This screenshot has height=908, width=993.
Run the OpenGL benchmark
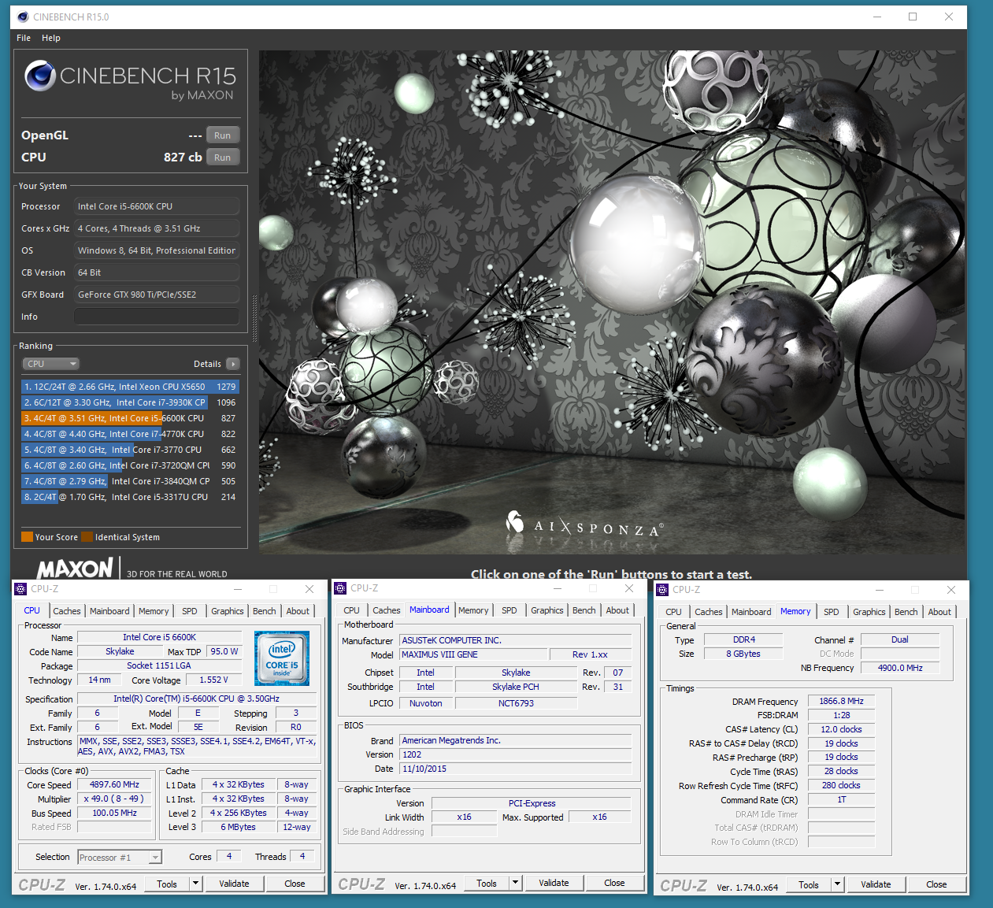(x=223, y=135)
